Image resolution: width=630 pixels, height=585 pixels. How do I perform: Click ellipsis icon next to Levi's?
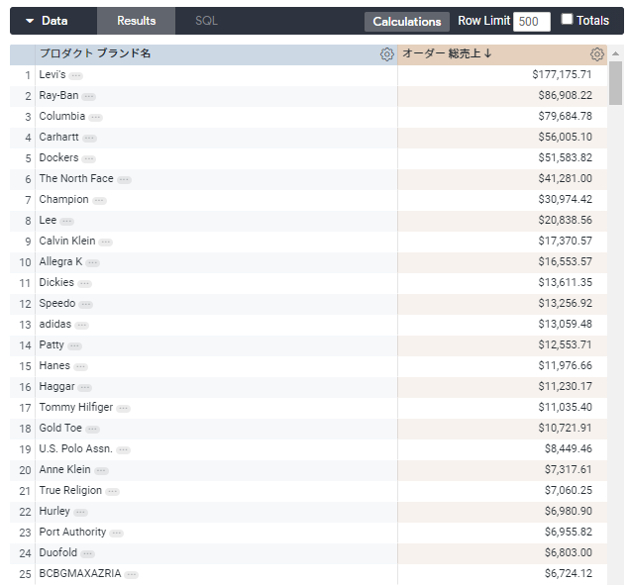pyautogui.click(x=75, y=75)
